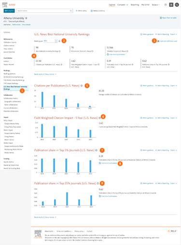Click info icon beside Top 25% journals summary value 0.62
Image resolution: width=181 pixels, height=245 pixels.
point(169,64)
